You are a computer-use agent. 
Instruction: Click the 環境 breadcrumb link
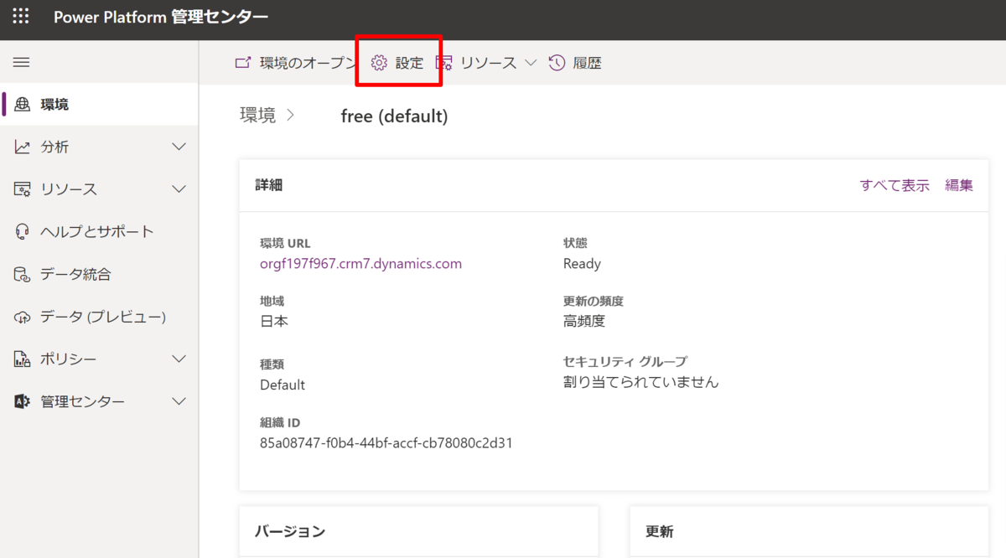pos(257,116)
